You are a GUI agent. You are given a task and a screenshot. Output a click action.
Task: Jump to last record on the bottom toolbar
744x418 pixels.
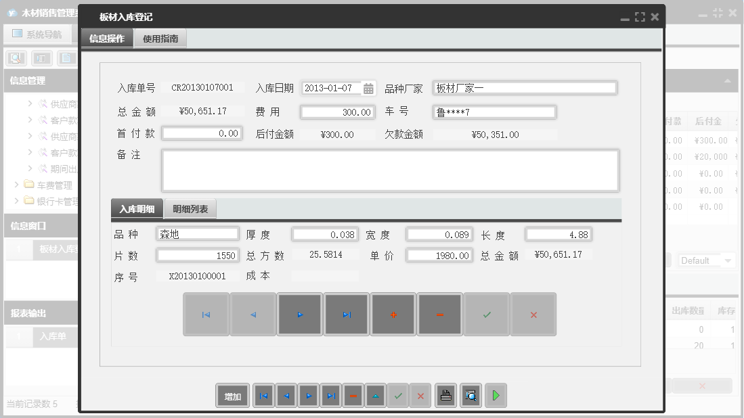pos(330,396)
